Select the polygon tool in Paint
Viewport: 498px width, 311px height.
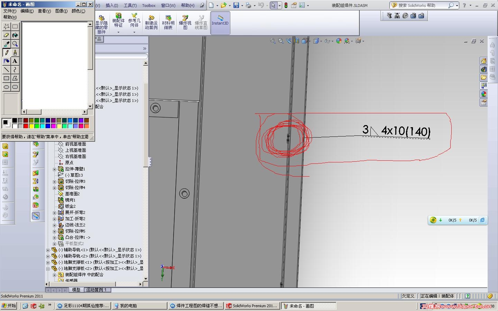click(x=15, y=78)
